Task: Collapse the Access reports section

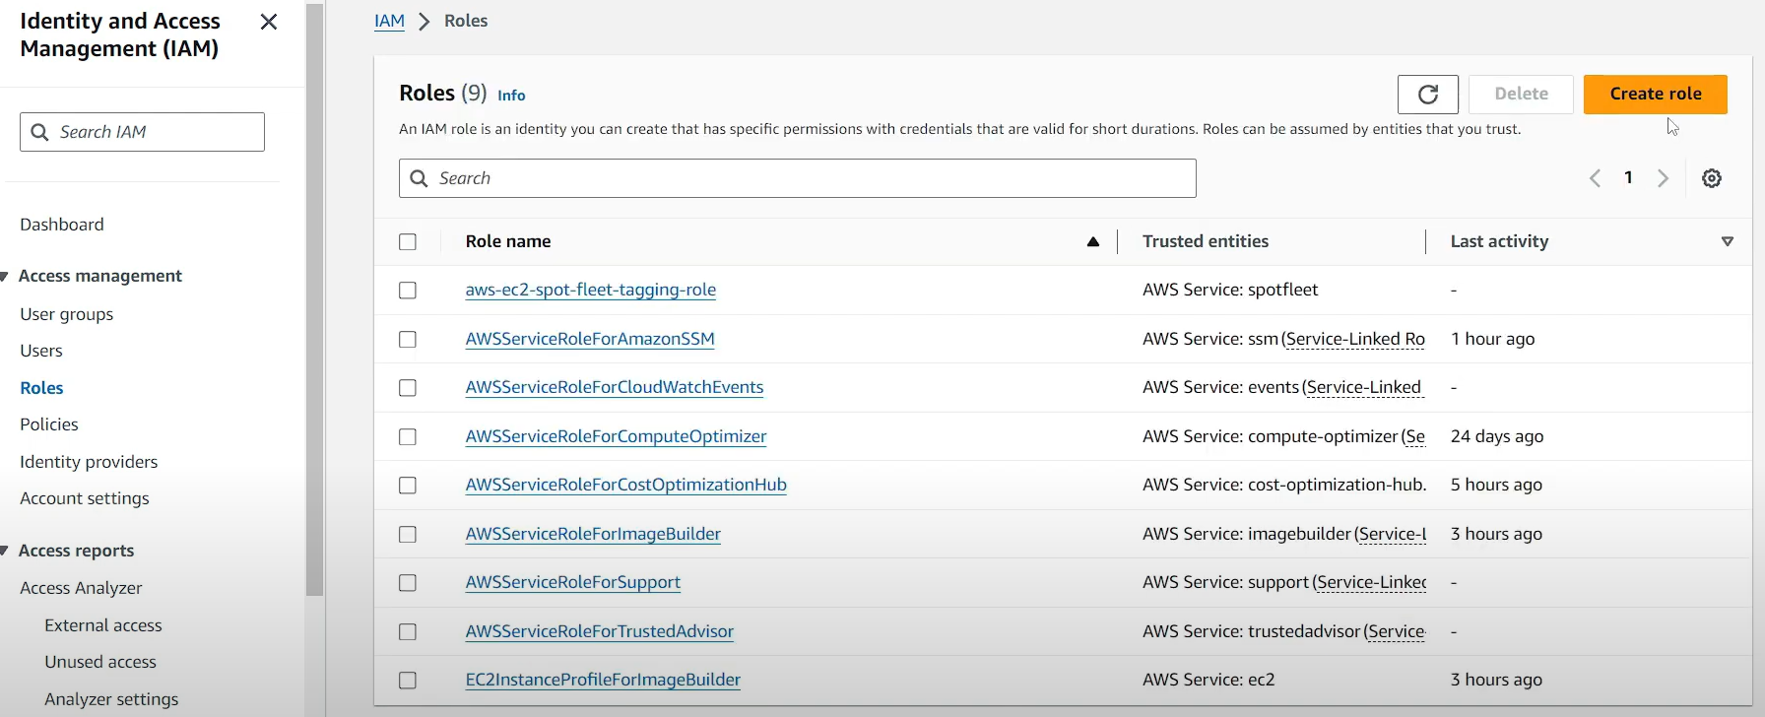Action: 5,551
